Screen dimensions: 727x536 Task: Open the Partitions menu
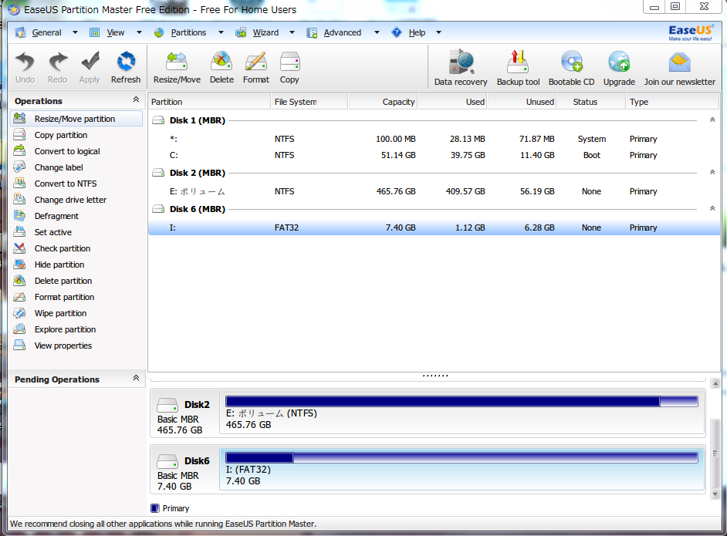(x=188, y=32)
